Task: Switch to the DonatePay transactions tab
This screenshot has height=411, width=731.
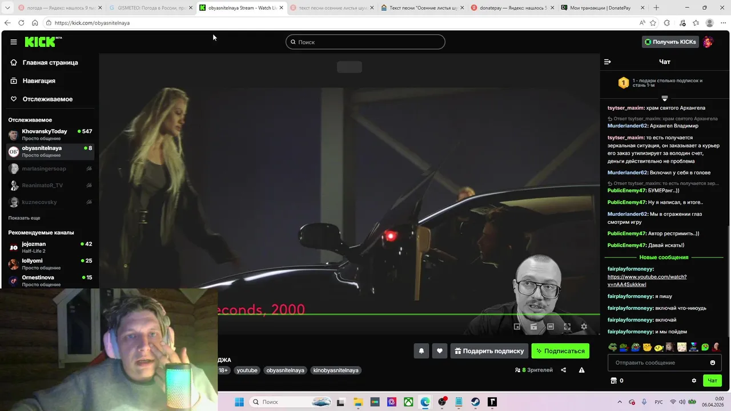Action: point(603,8)
